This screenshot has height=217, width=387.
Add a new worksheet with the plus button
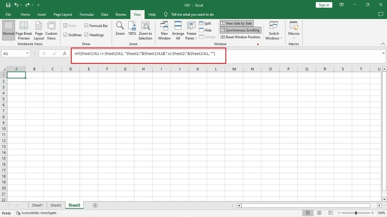95,205
